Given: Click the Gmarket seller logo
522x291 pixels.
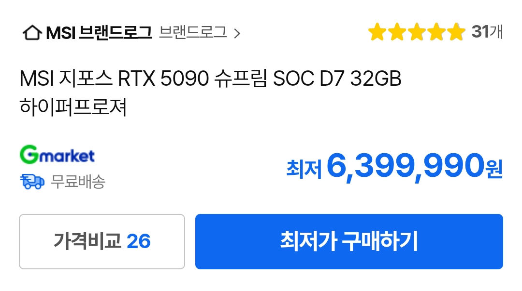Looking at the screenshot, I should 57,155.
